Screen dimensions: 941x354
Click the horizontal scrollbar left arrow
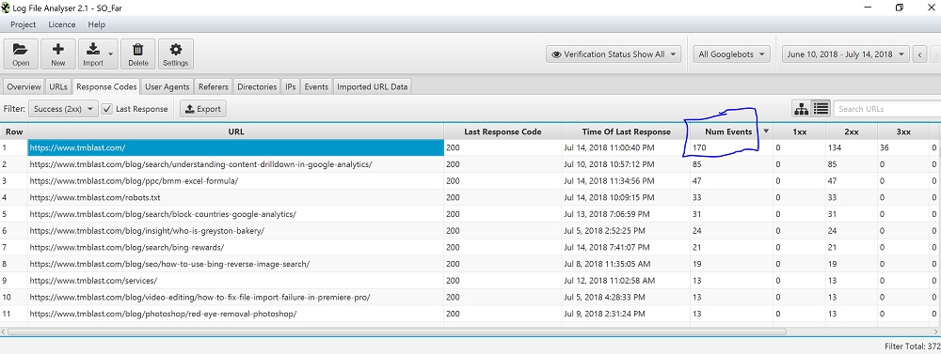click(x=4, y=331)
